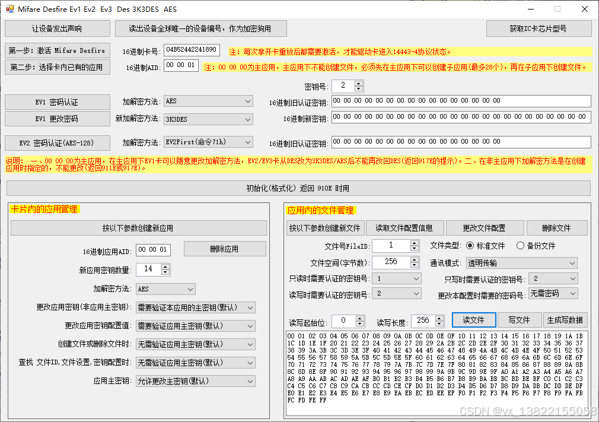The image size is (599, 422).
Task: Minimize the Mifare Desfire window
Action: pos(531,9)
